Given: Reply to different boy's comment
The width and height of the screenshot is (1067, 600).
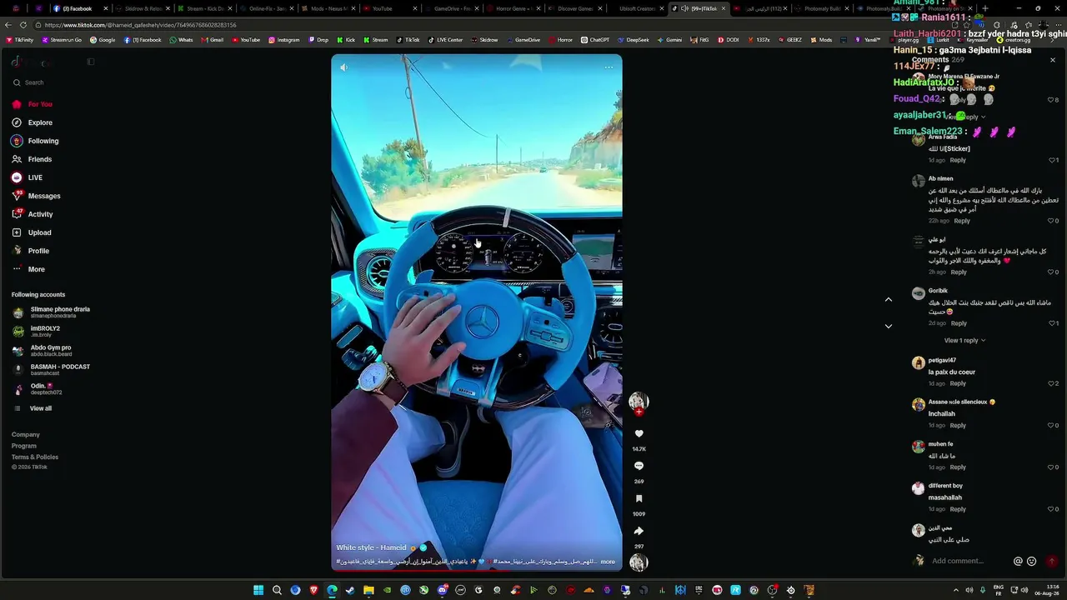Looking at the screenshot, I should point(958,508).
